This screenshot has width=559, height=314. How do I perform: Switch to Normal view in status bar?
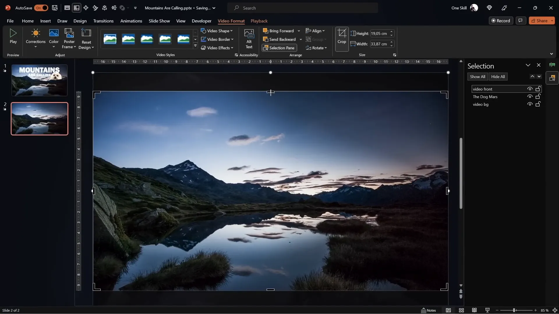[x=448, y=310]
